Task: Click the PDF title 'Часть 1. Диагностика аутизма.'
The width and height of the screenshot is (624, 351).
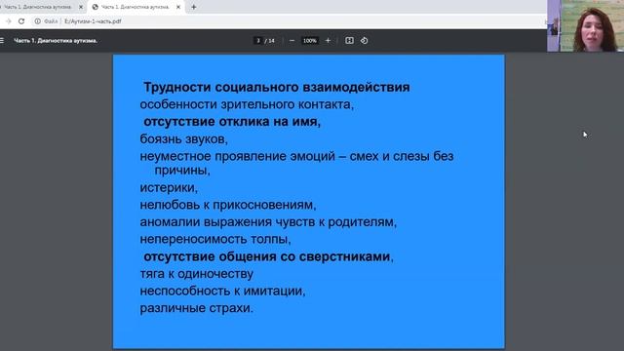Action: click(56, 40)
